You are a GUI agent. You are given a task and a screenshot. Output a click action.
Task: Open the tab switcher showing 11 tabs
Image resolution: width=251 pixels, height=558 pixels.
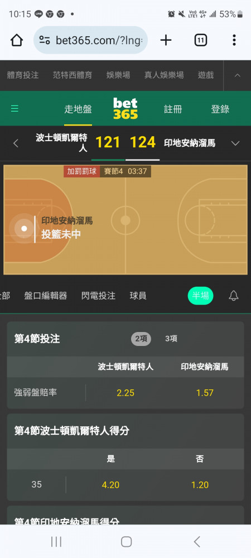click(200, 40)
